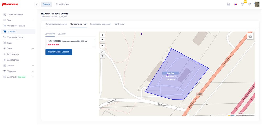Expand the Таск menu chevron
The image size is (262, 125).
click(x=33, y=20)
